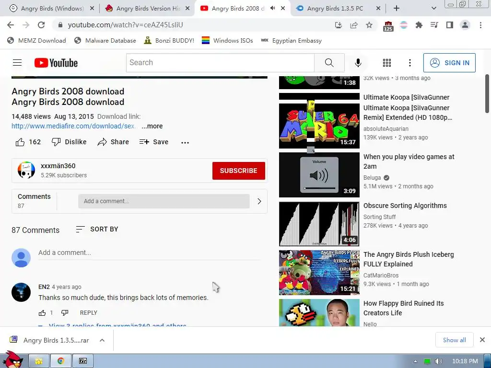Image resolution: width=491 pixels, height=368 pixels.
Task: Show hidden system tray icons
Action: coord(415,361)
